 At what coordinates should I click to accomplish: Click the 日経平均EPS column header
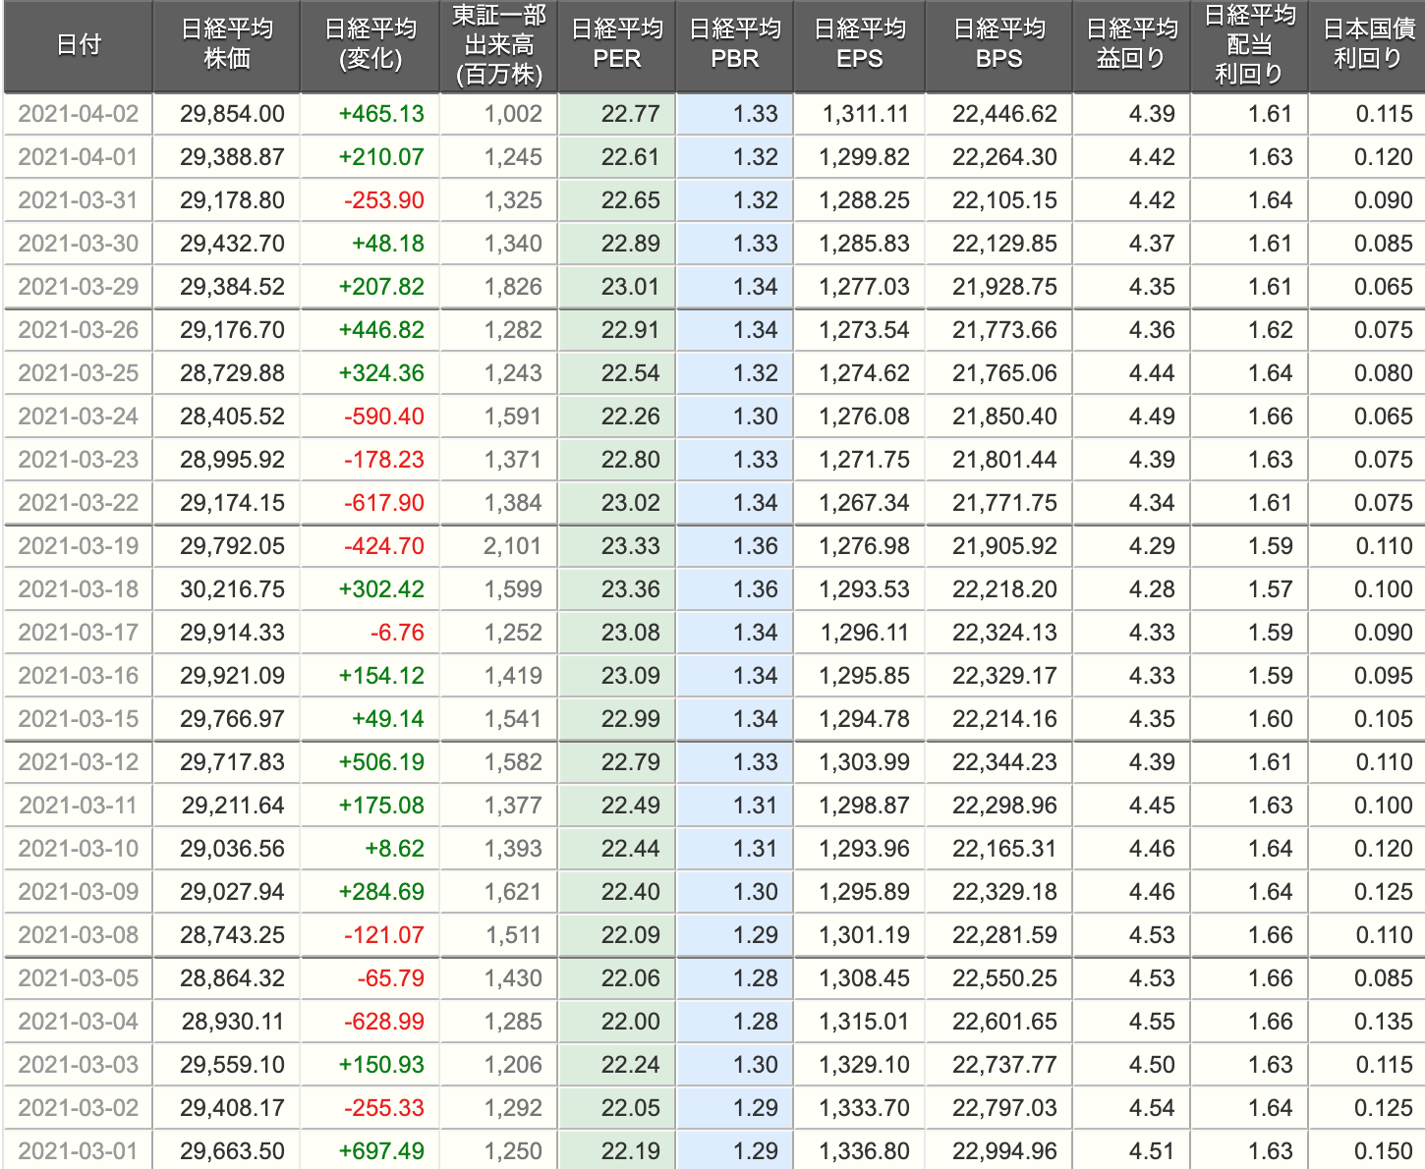pyautogui.click(x=860, y=45)
